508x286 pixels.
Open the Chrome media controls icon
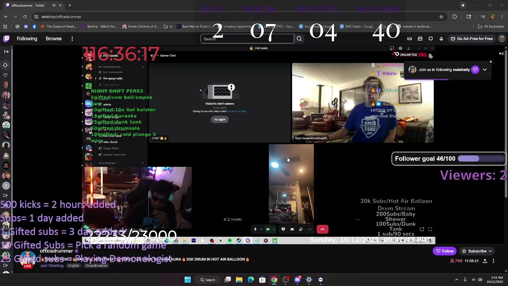(x=483, y=17)
